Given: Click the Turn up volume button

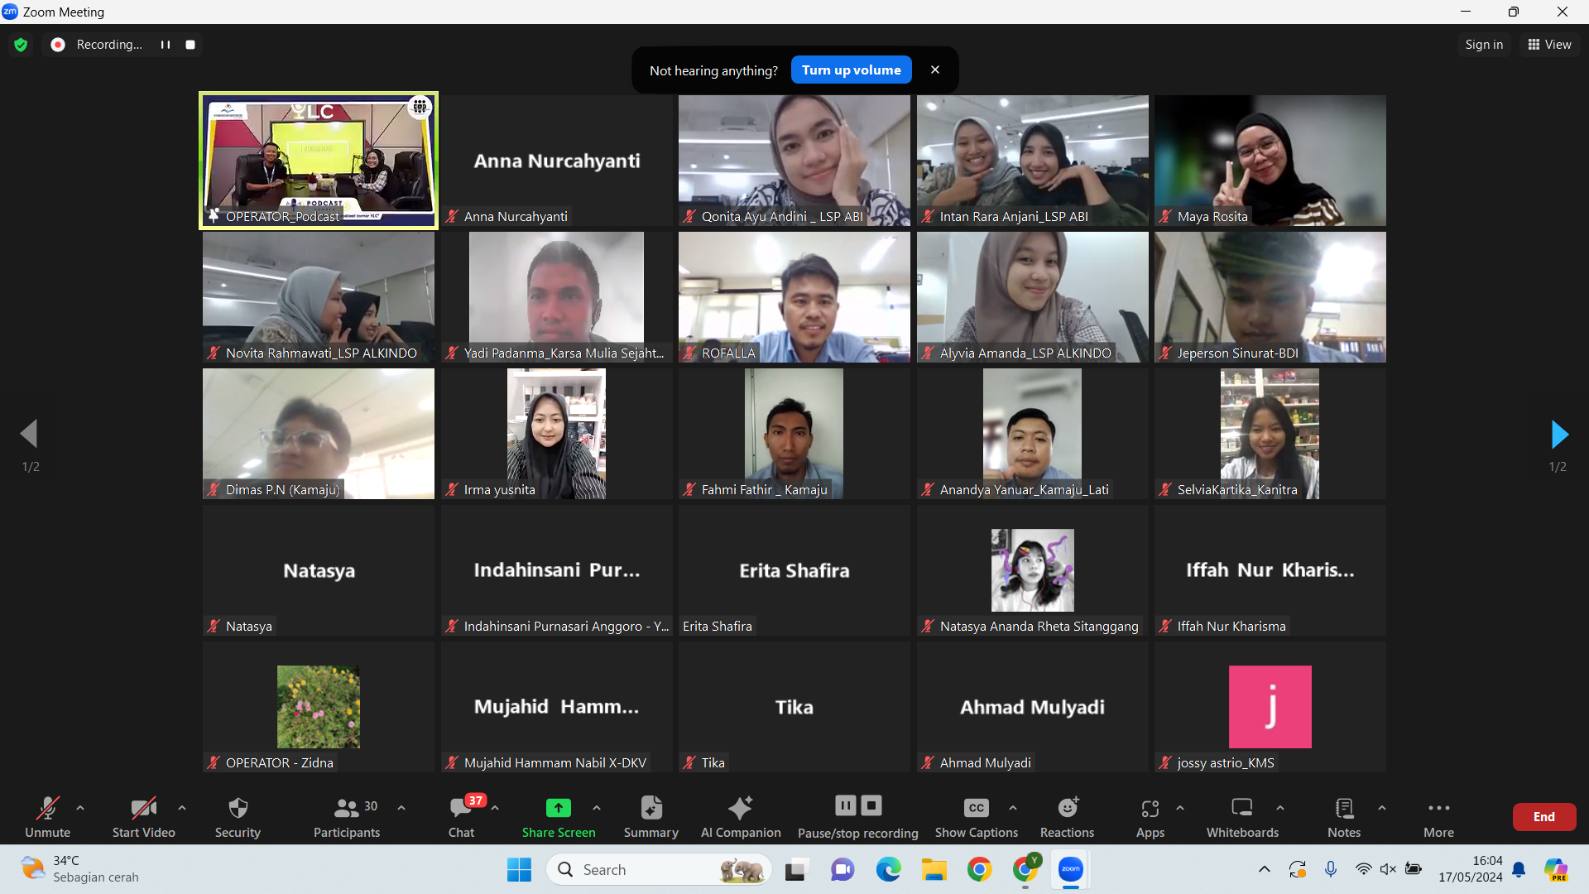Looking at the screenshot, I should click(851, 70).
